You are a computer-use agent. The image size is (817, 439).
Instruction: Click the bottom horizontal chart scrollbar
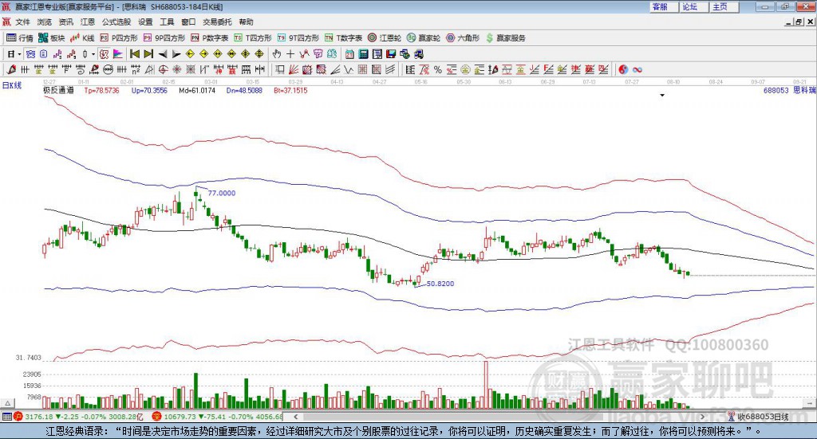[x=499, y=417]
